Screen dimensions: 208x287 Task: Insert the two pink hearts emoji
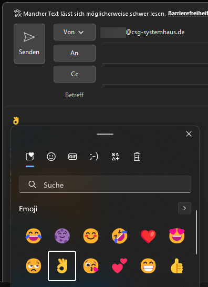(x=120, y=266)
